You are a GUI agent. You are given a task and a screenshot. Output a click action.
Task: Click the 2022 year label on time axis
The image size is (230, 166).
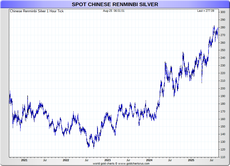click(x=66, y=160)
